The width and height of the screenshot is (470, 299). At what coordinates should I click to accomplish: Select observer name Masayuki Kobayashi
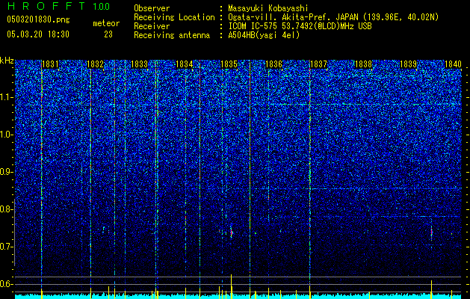(268, 8)
